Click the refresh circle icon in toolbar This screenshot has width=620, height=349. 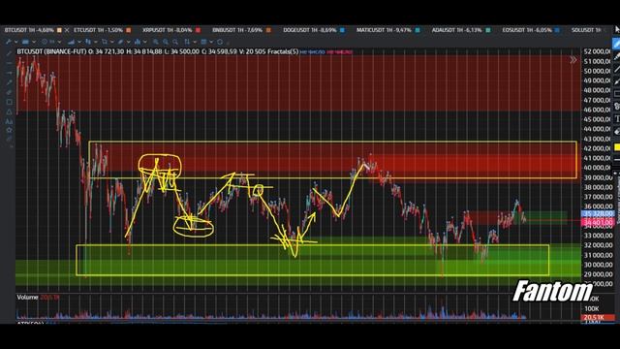click(x=220, y=42)
